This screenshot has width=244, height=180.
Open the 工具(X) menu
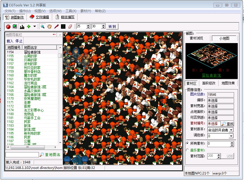pos(71,11)
